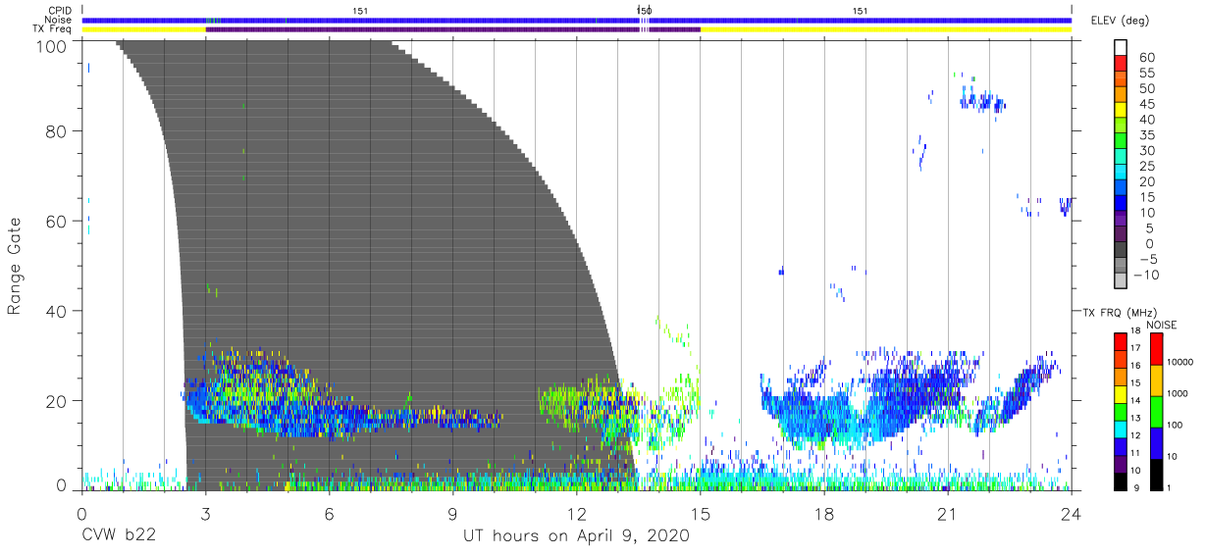Click the CPID value 150 above the plot
1205x556 pixels.
coord(644,11)
